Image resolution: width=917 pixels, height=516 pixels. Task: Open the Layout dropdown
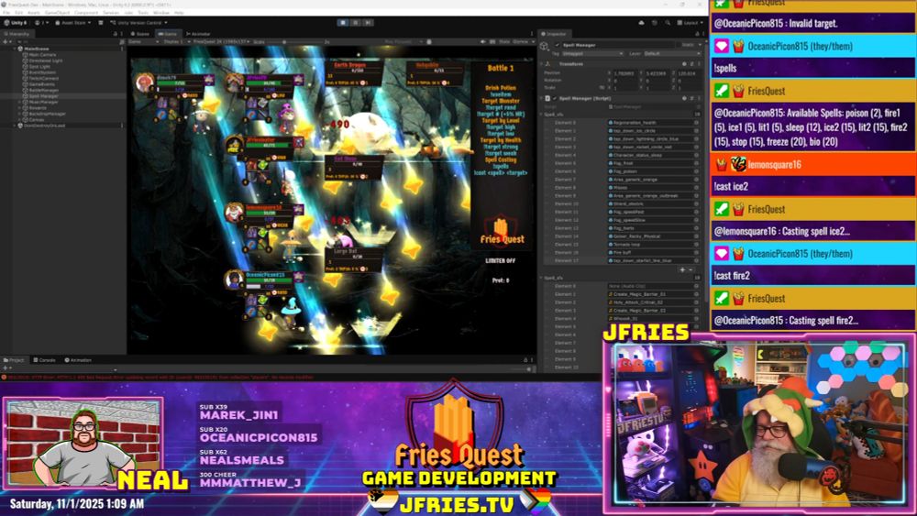tap(691, 23)
